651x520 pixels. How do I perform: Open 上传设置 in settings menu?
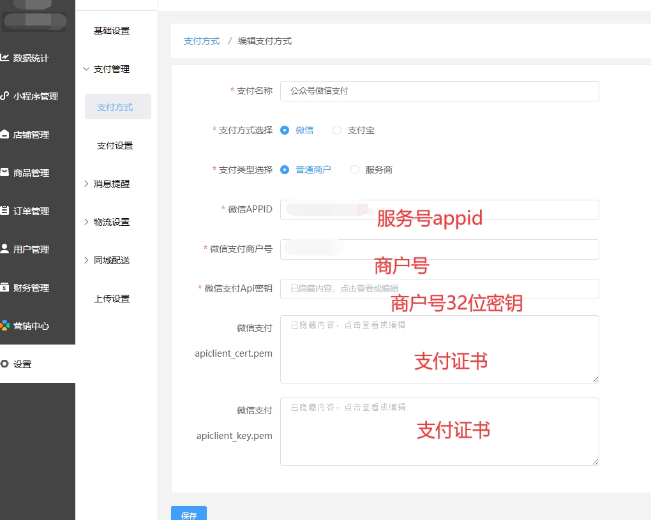point(112,299)
